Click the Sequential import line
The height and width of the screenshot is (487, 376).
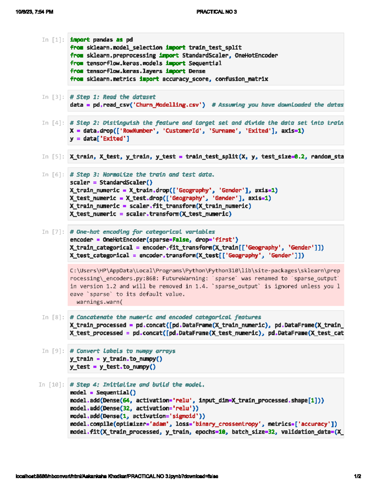pos(146,63)
